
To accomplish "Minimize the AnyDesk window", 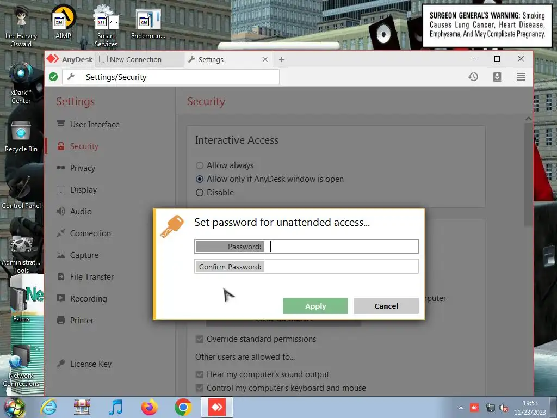I will click(473, 59).
